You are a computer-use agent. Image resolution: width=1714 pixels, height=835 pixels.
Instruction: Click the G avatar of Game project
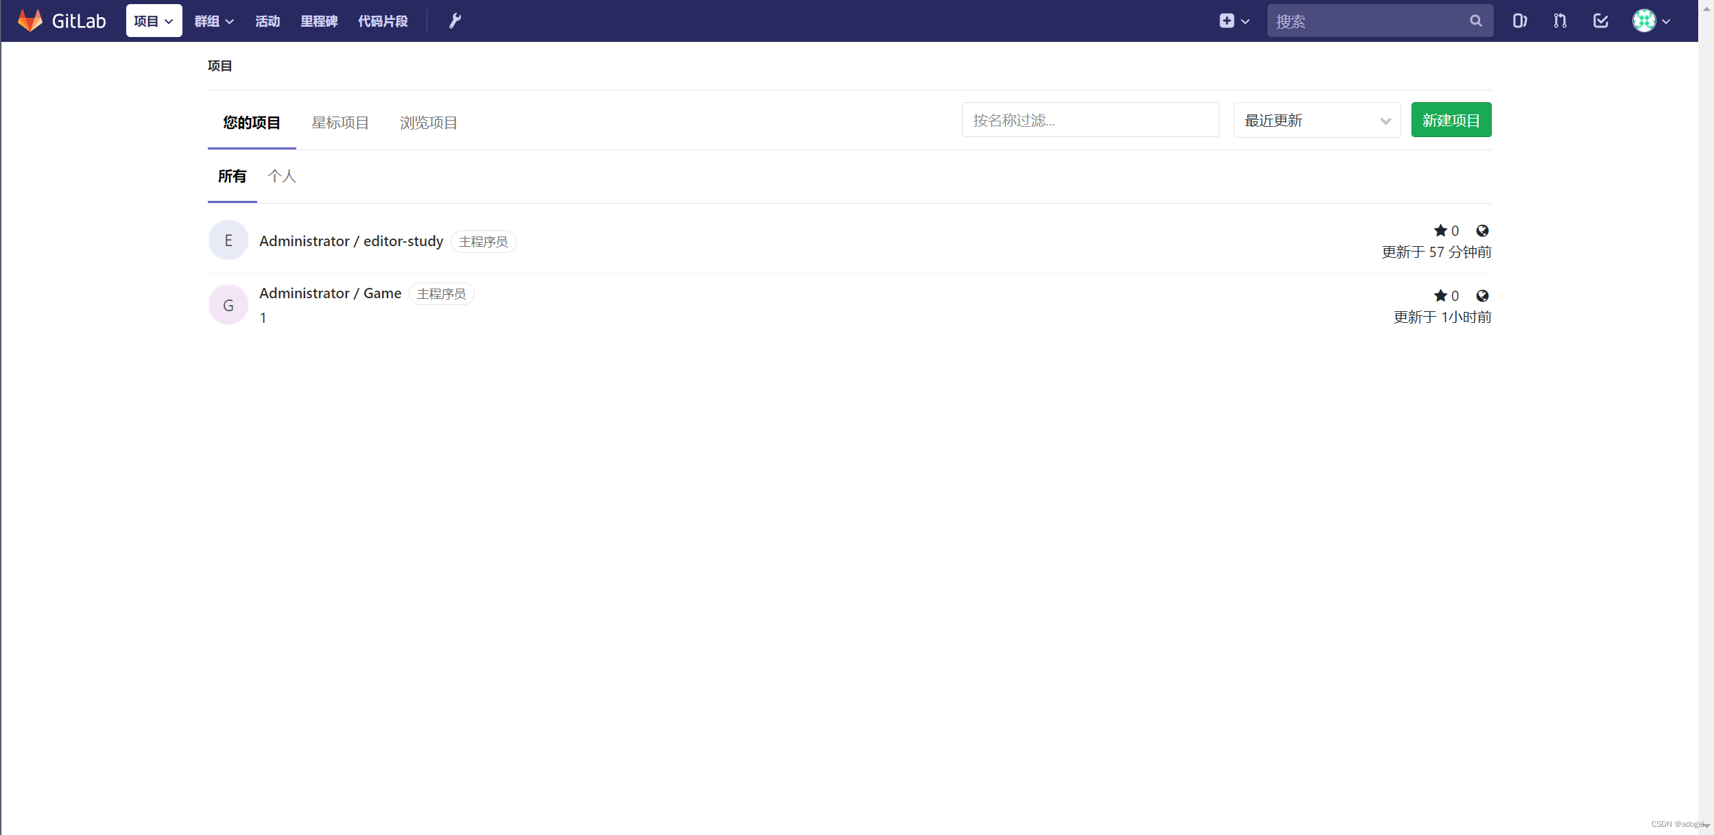click(x=228, y=306)
